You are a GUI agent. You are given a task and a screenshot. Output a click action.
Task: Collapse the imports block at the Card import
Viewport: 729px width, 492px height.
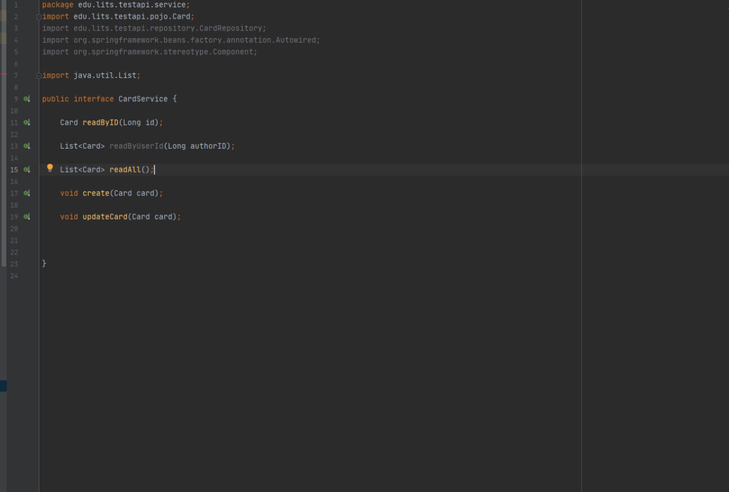click(x=39, y=17)
